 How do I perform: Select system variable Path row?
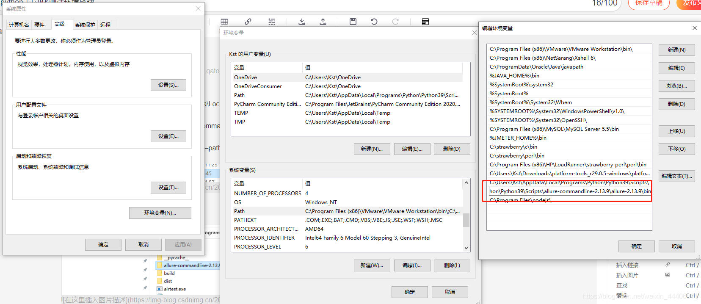coord(347,211)
